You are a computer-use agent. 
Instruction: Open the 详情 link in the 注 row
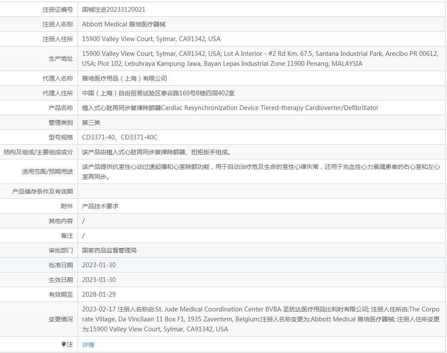[88, 345]
